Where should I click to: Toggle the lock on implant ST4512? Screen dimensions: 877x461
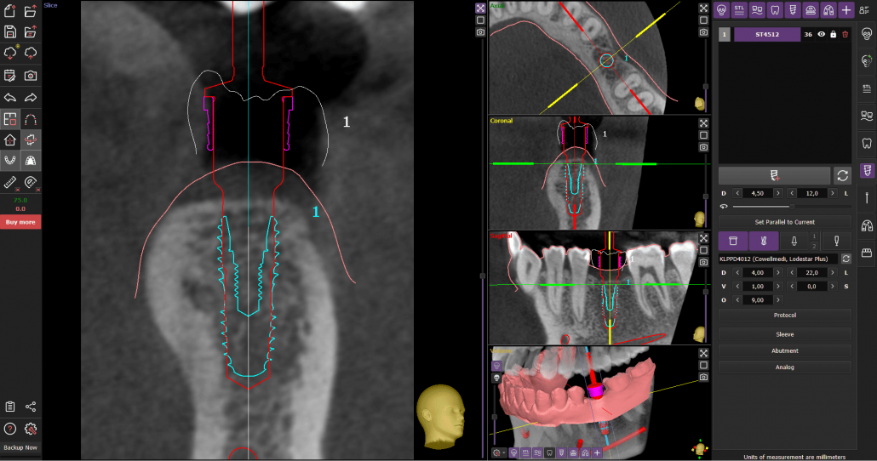pyautogui.click(x=834, y=35)
